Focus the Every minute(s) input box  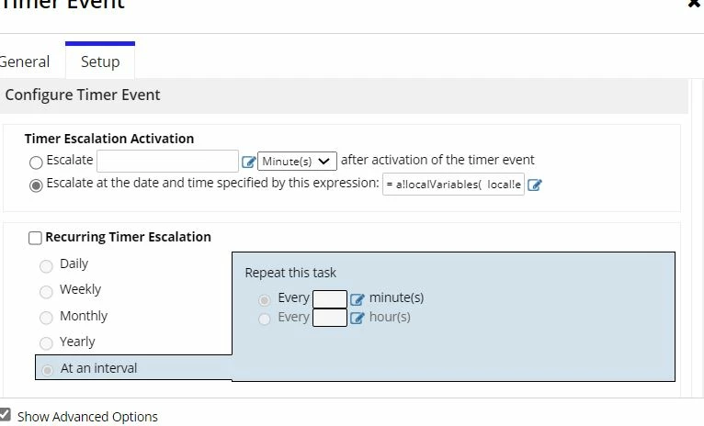(330, 299)
